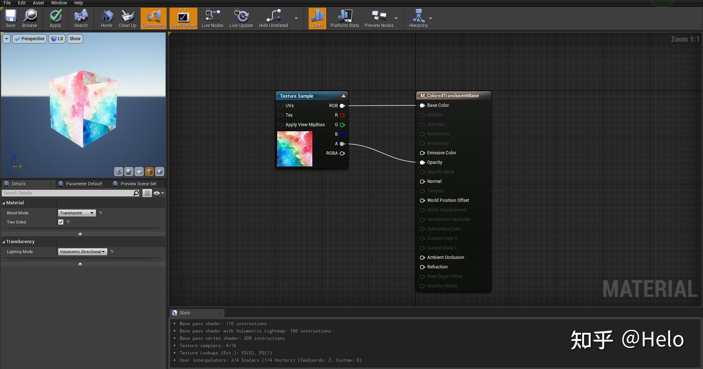Collapse the Texture Sample node preview
This screenshot has height=369, width=703.
click(343, 96)
